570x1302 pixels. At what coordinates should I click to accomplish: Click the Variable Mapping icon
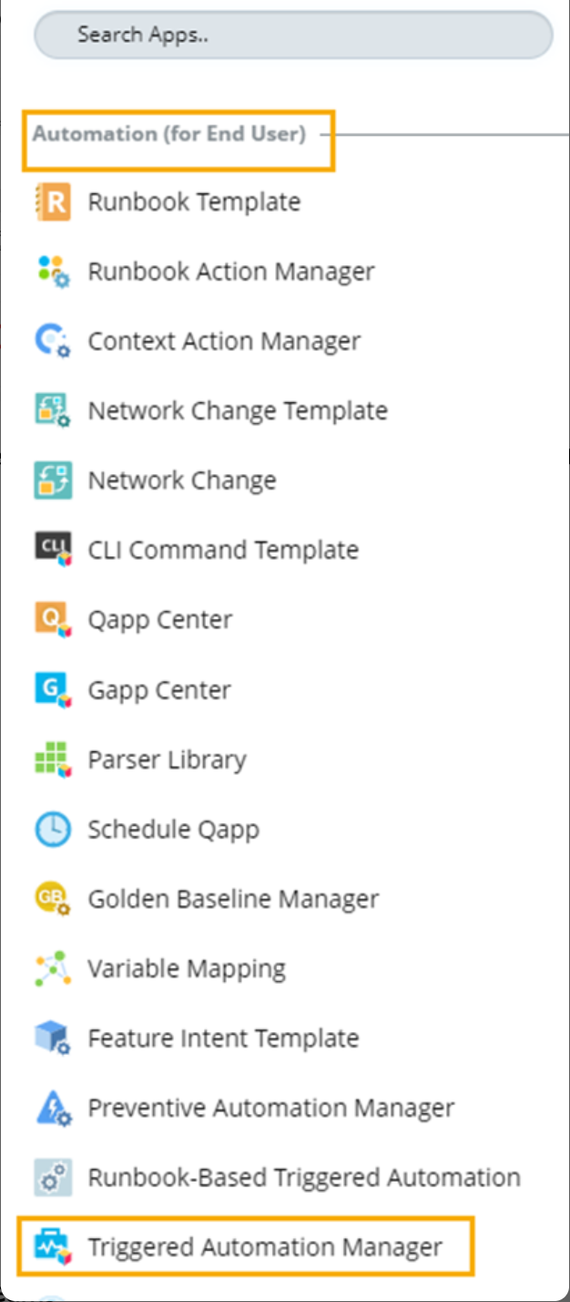click(x=52, y=968)
